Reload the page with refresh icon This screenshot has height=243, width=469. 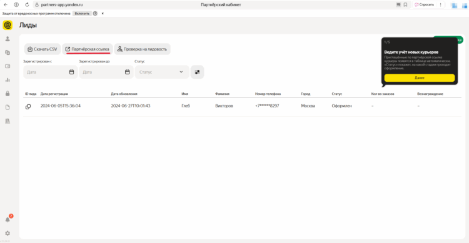(x=27, y=5)
